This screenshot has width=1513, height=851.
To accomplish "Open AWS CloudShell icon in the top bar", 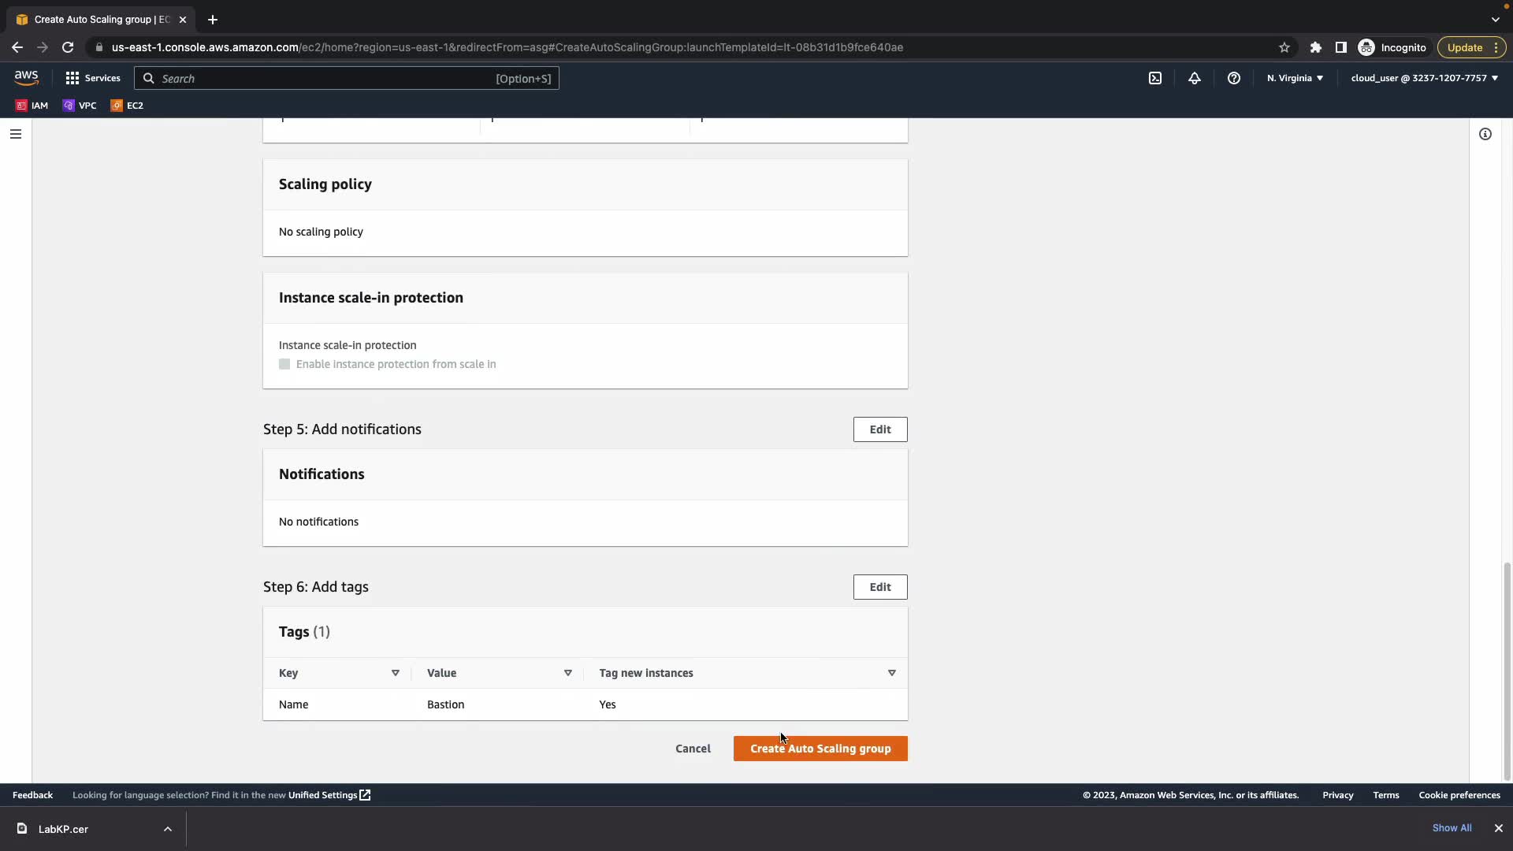I will coord(1154,78).
